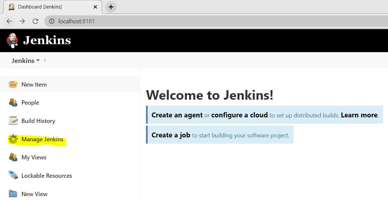The width and height of the screenshot is (388, 202).
Task: Click the New Item box icon
Action: (13, 84)
